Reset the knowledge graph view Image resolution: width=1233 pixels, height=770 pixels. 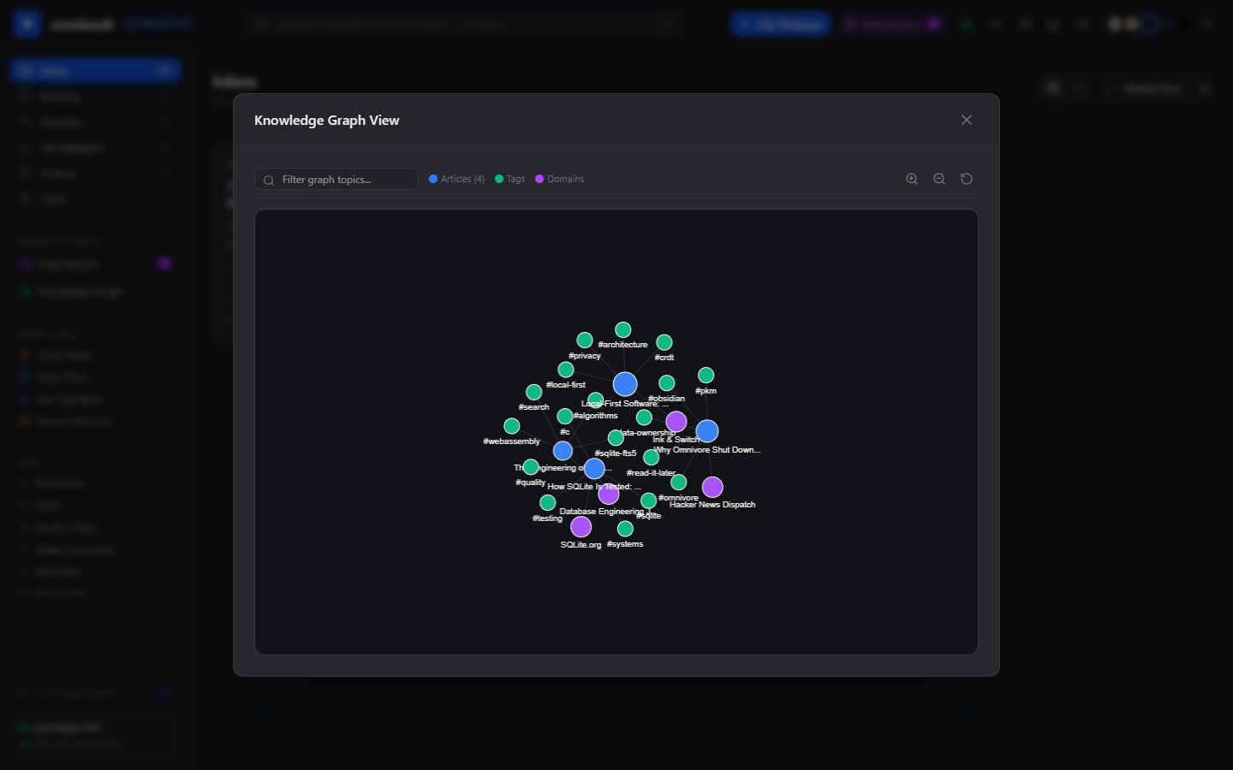pos(967,179)
